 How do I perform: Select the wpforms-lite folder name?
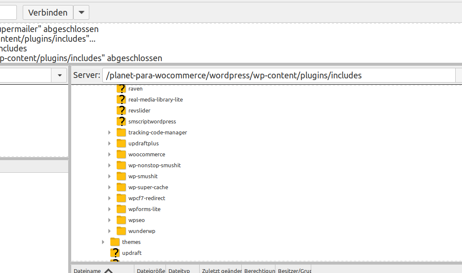(144, 209)
